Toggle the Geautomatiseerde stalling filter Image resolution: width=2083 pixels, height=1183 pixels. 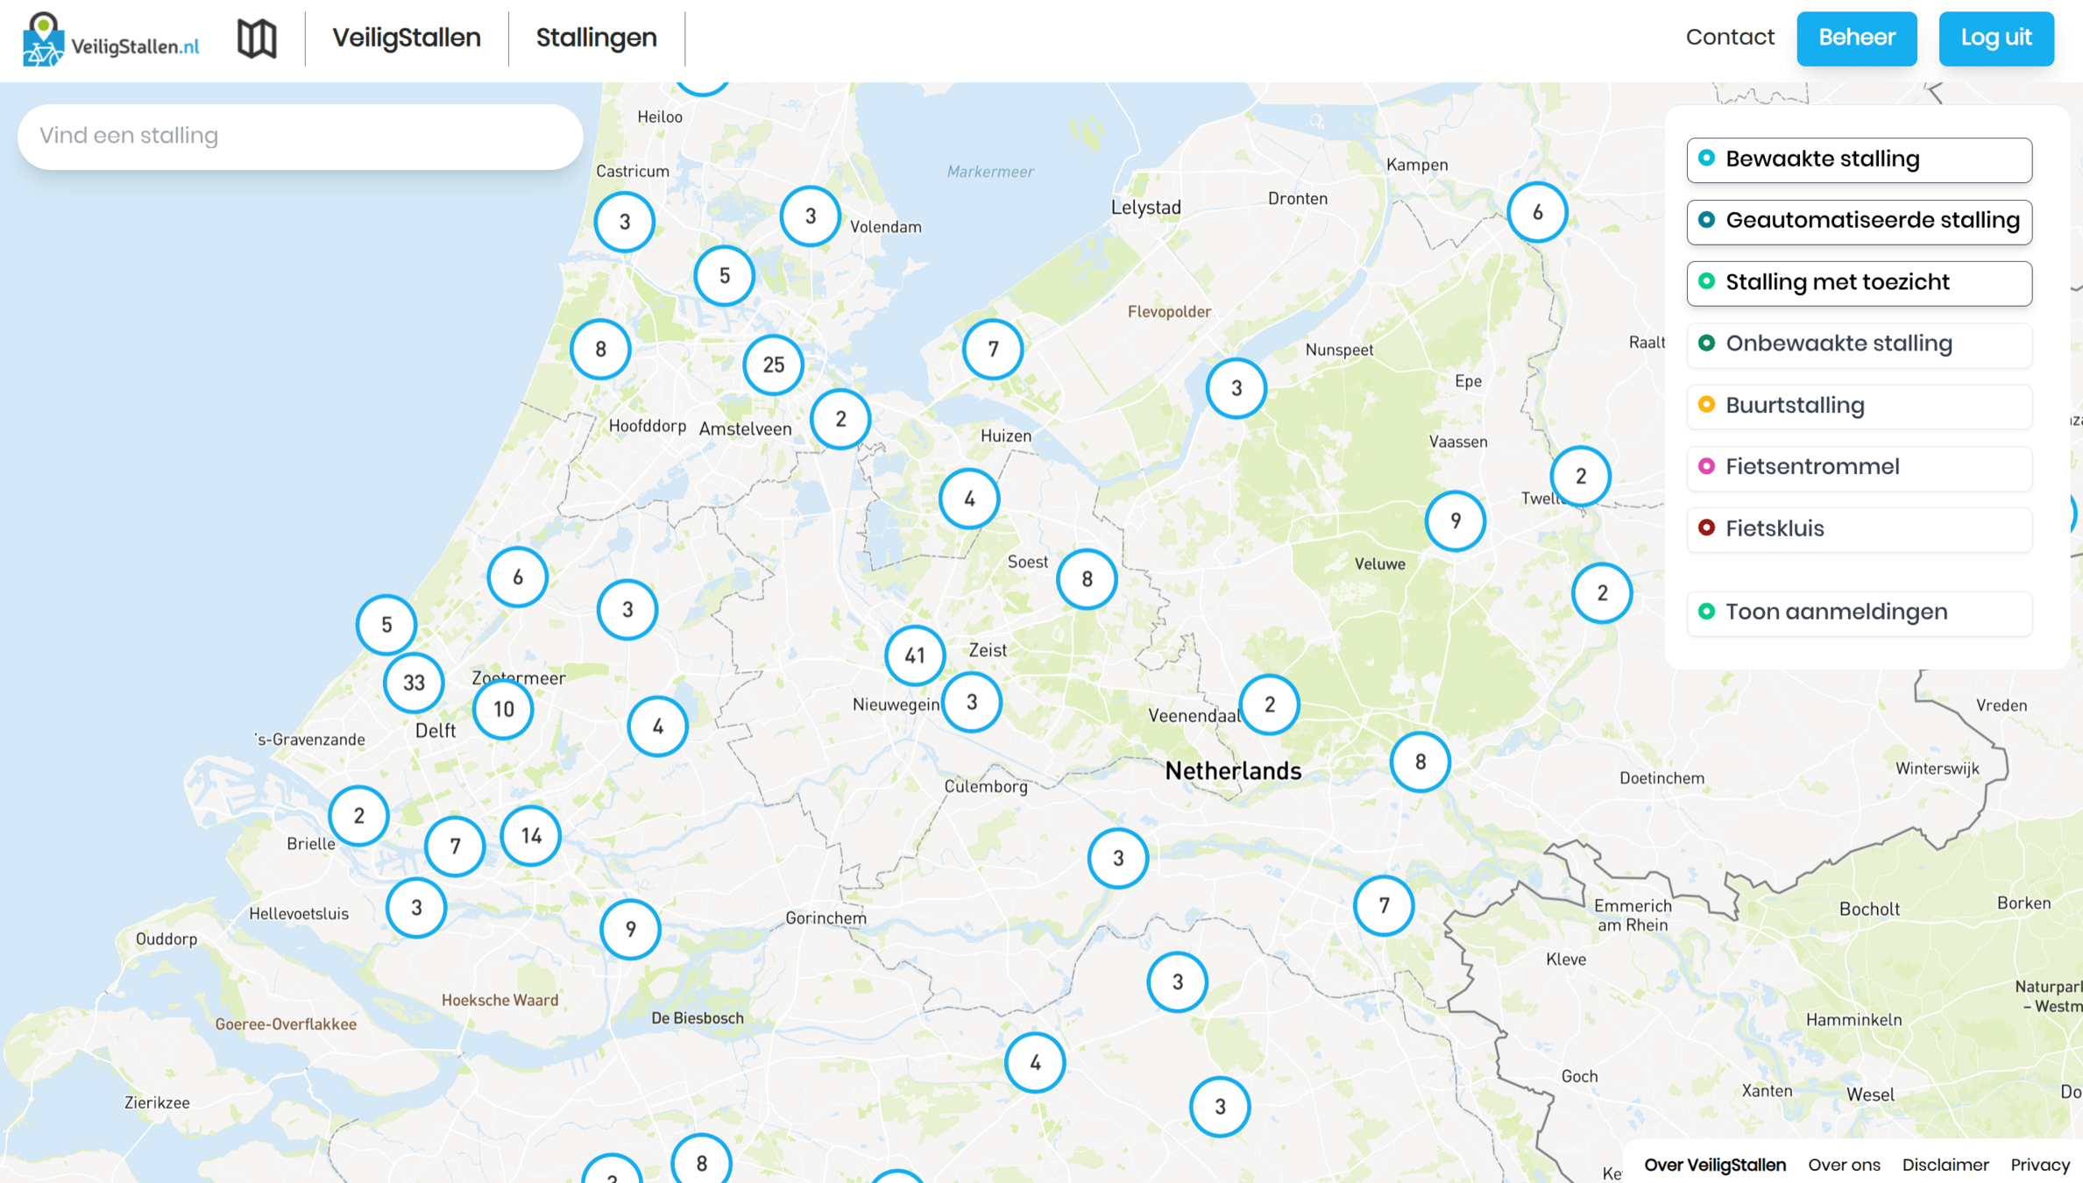[1859, 221]
